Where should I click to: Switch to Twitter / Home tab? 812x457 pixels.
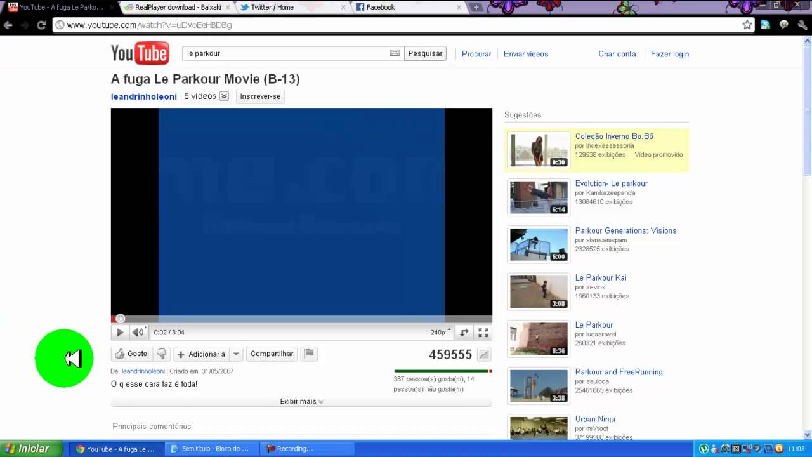(293, 7)
